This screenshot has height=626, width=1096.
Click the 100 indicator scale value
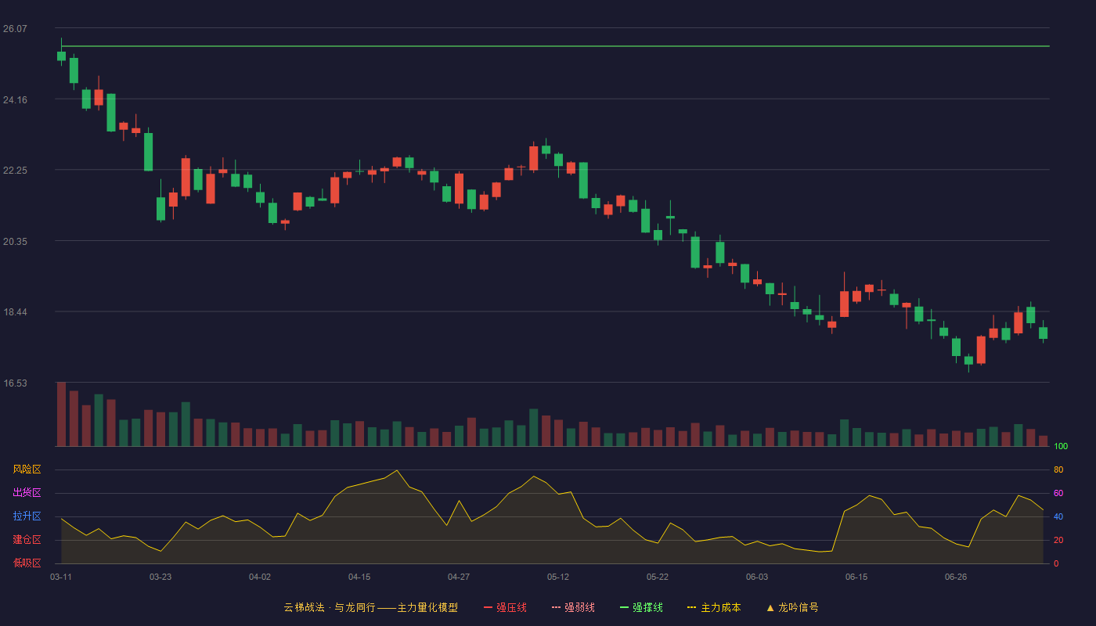(x=1061, y=447)
